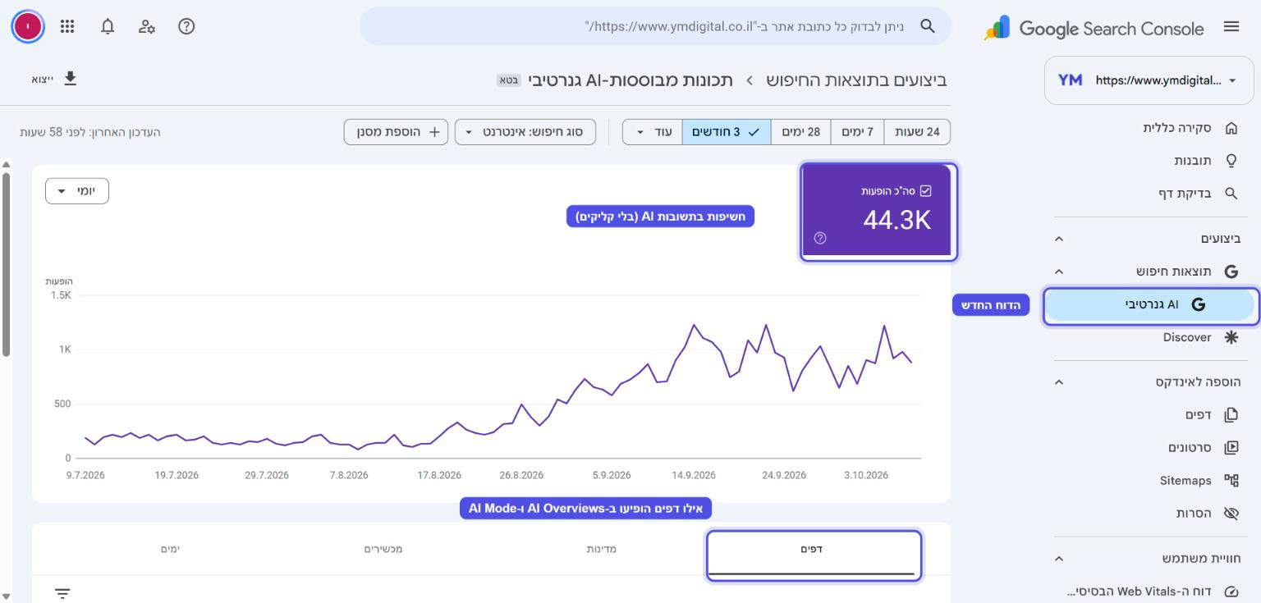Select the 28 ימים date range
This screenshot has height=603, width=1261.
[800, 132]
